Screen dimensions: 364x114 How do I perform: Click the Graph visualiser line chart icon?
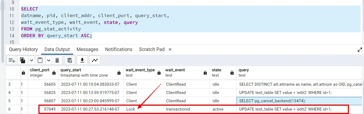pos(95,60)
